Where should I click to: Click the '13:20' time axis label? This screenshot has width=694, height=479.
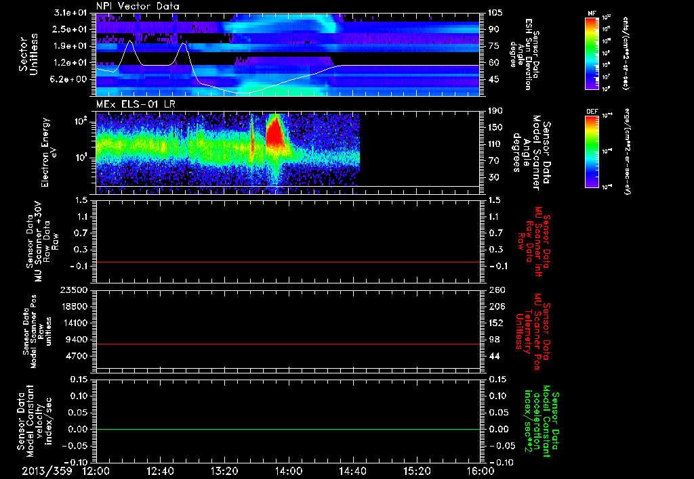(x=224, y=471)
